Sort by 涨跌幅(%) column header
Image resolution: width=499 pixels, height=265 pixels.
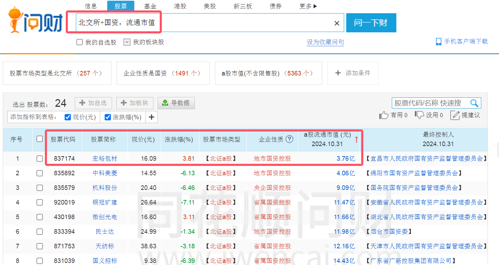click(179, 139)
